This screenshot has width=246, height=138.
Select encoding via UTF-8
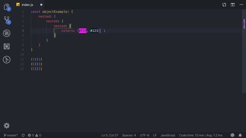tap(145, 135)
